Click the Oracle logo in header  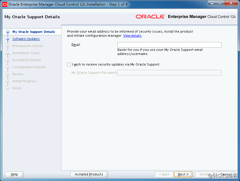[150, 17]
